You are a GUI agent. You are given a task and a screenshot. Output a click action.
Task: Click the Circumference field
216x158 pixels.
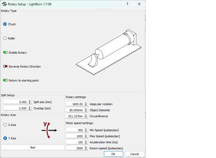pyautogui.click(x=75, y=116)
